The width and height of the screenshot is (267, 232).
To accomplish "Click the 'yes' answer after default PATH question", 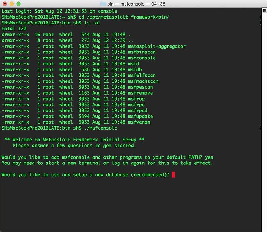I will point(209,157).
